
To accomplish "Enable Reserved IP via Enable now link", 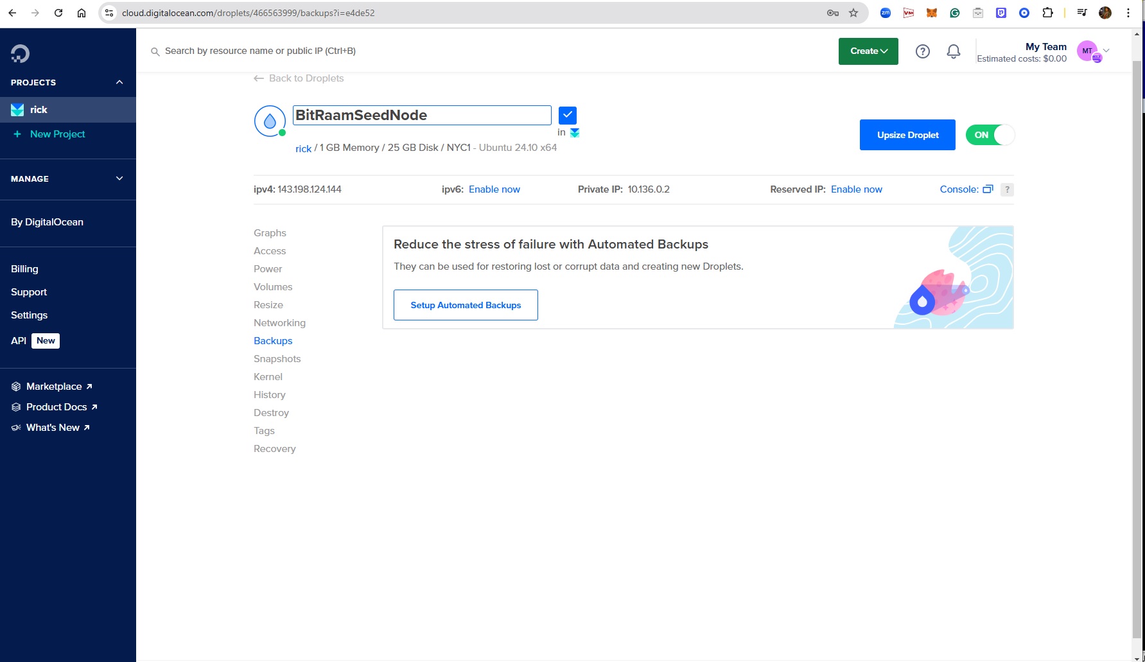I will [857, 189].
